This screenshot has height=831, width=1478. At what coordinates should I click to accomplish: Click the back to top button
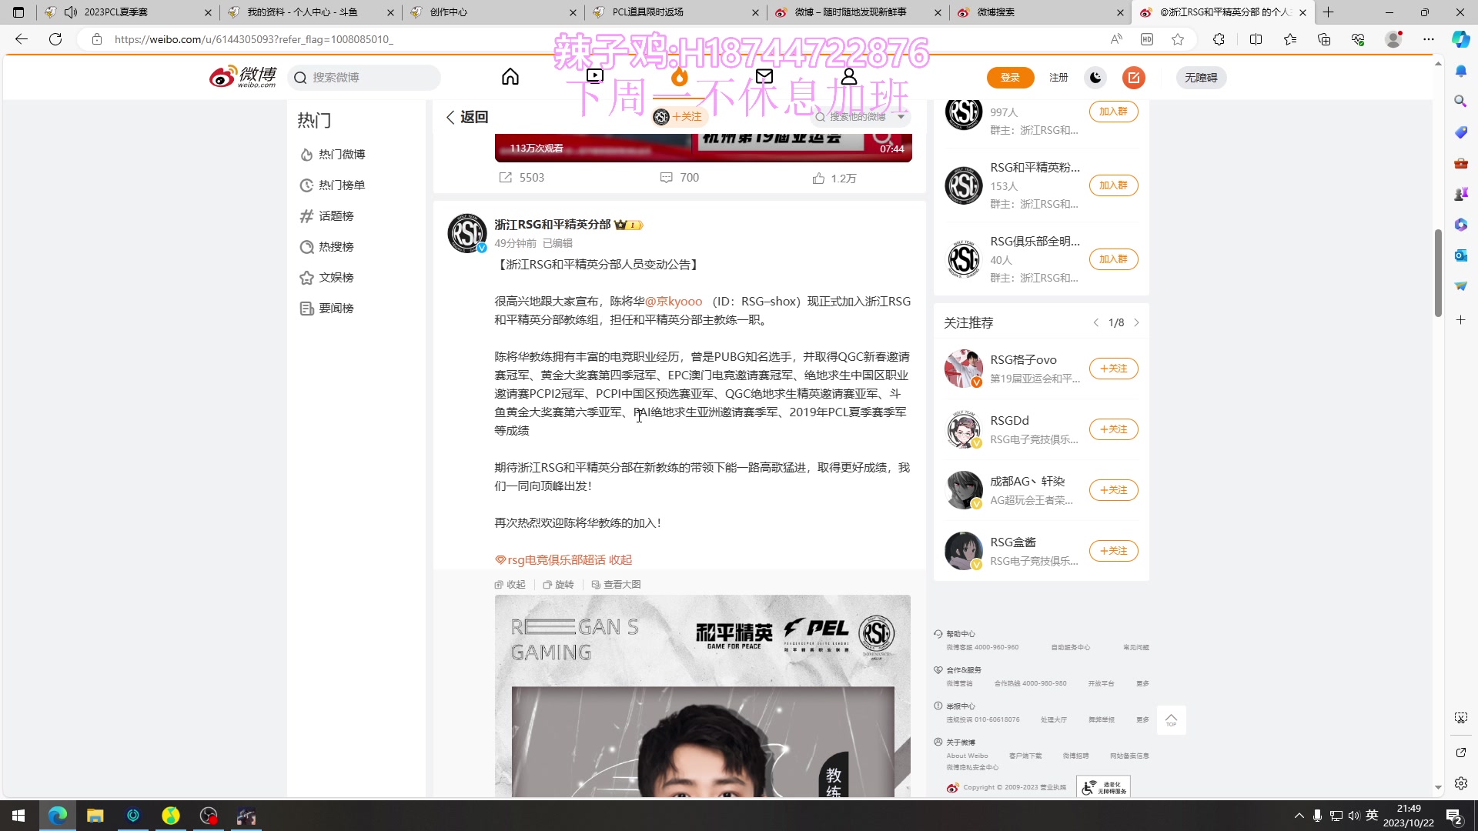pyautogui.click(x=1171, y=720)
